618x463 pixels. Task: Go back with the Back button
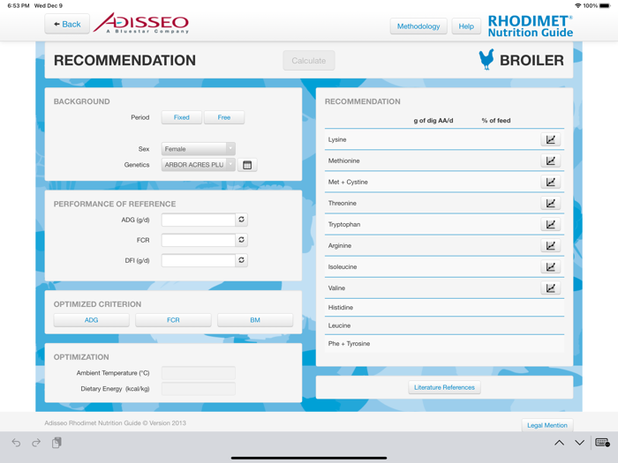(x=67, y=25)
